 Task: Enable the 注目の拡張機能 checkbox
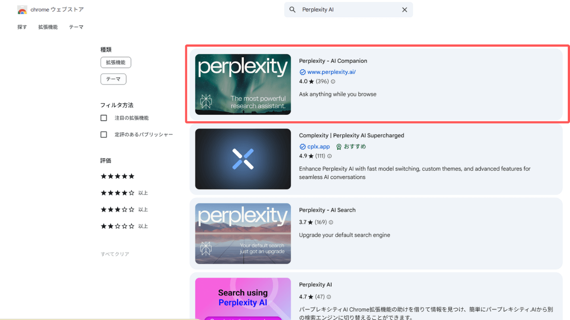coord(104,118)
